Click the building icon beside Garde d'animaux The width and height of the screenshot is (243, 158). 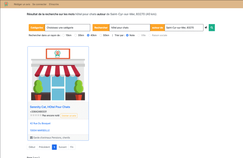point(31,138)
